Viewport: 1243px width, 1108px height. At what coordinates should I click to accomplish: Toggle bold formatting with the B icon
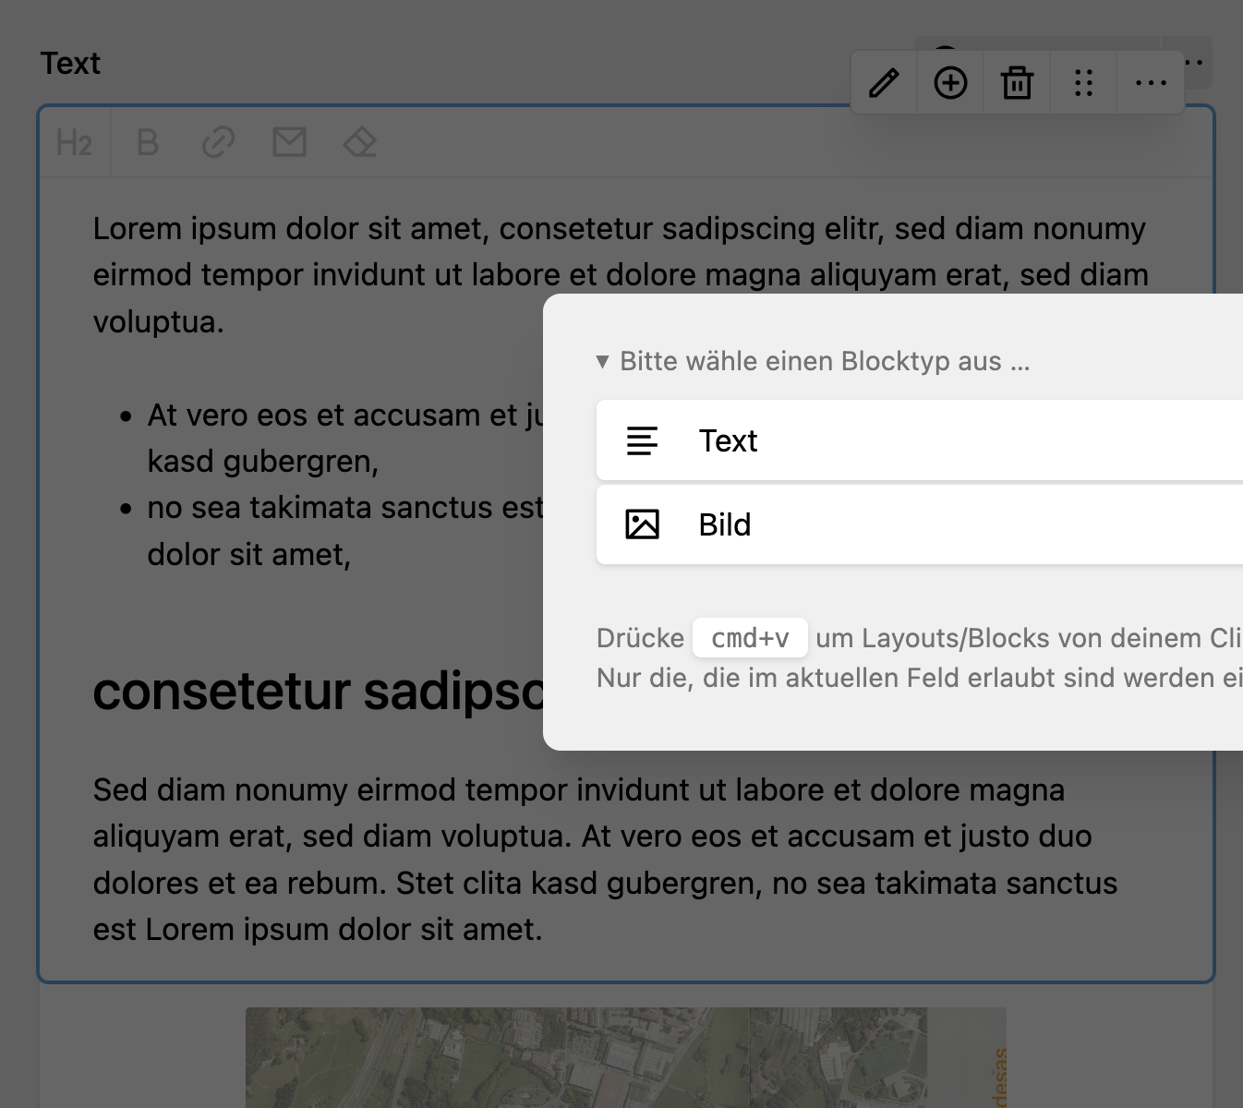(x=146, y=142)
